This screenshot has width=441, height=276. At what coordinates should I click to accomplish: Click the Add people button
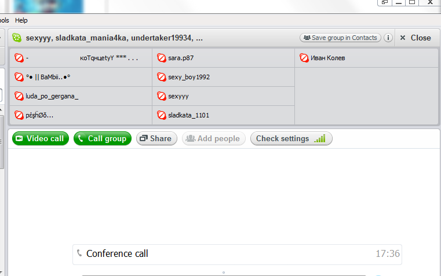214,138
